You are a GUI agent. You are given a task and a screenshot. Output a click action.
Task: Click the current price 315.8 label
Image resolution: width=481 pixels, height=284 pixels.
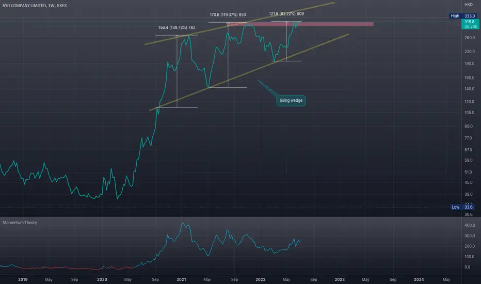click(470, 24)
